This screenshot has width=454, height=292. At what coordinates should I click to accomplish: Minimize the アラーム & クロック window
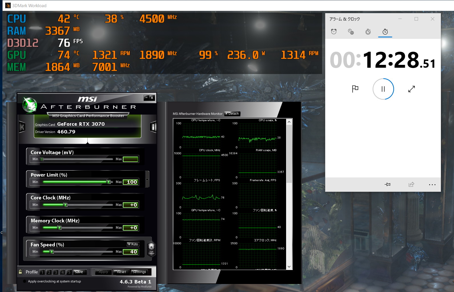coord(400,19)
